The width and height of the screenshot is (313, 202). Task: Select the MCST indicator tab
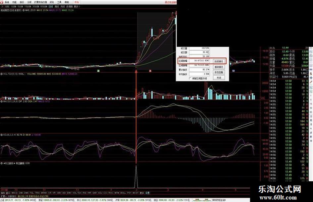click(x=135, y=193)
